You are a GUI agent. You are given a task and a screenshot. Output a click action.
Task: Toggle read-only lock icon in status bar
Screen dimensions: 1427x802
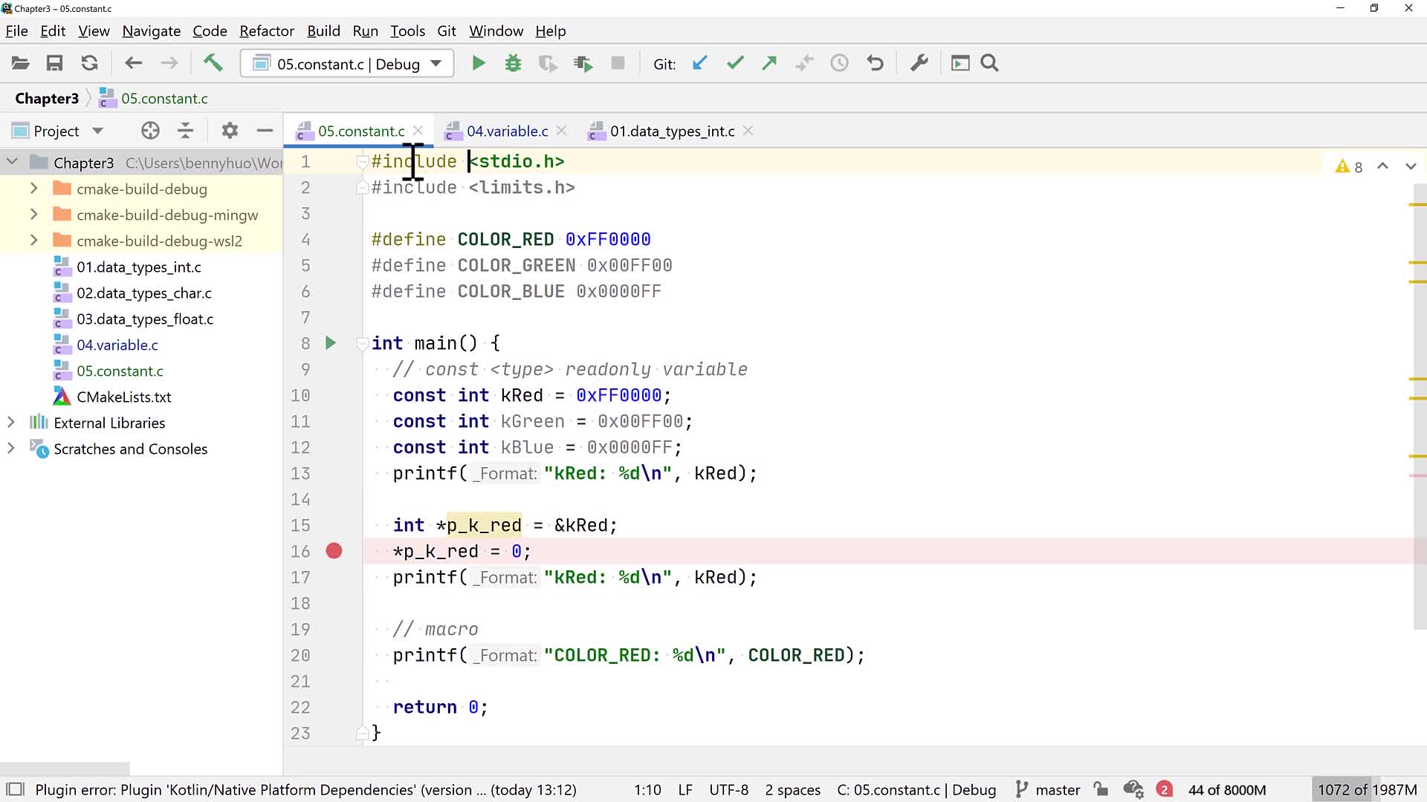click(x=1101, y=789)
